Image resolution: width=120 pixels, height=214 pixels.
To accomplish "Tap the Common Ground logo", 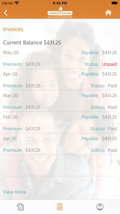I will click(x=60, y=12).
